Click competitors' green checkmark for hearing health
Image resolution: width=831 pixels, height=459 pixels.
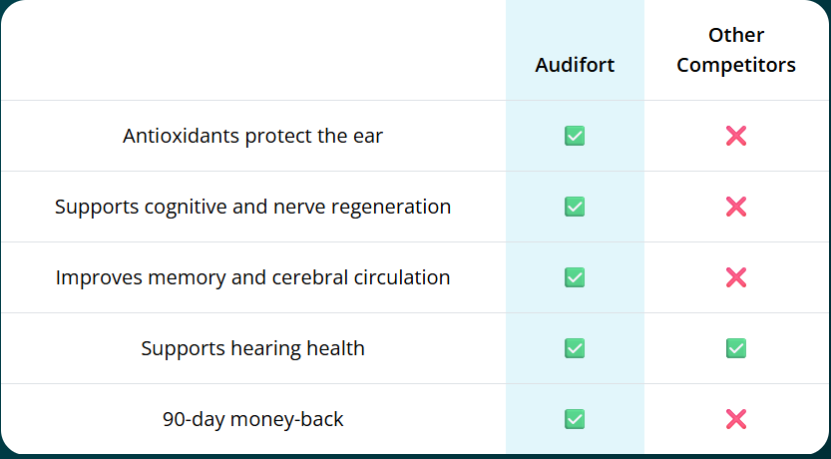736,348
